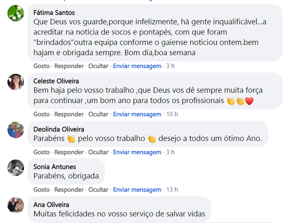Image resolution: width=284 pixels, height=223 pixels.
Task: Reply to Deolinda Oliveira's comment
Action: pyautogui.click(x=69, y=152)
